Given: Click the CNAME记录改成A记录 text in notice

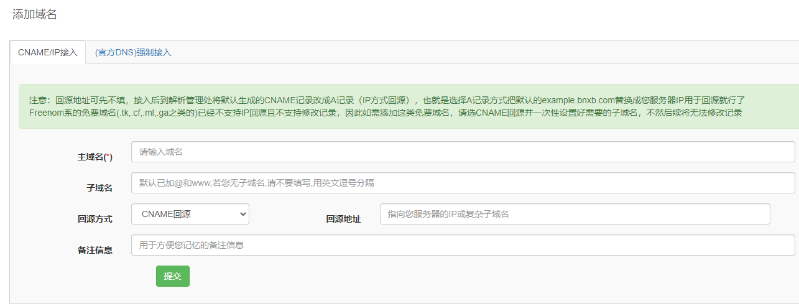Looking at the screenshot, I should coord(308,100).
